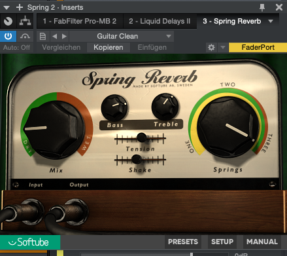Add an insert with the plus icon
The height and width of the screenshot is (256, 287).
click(20, 7)
